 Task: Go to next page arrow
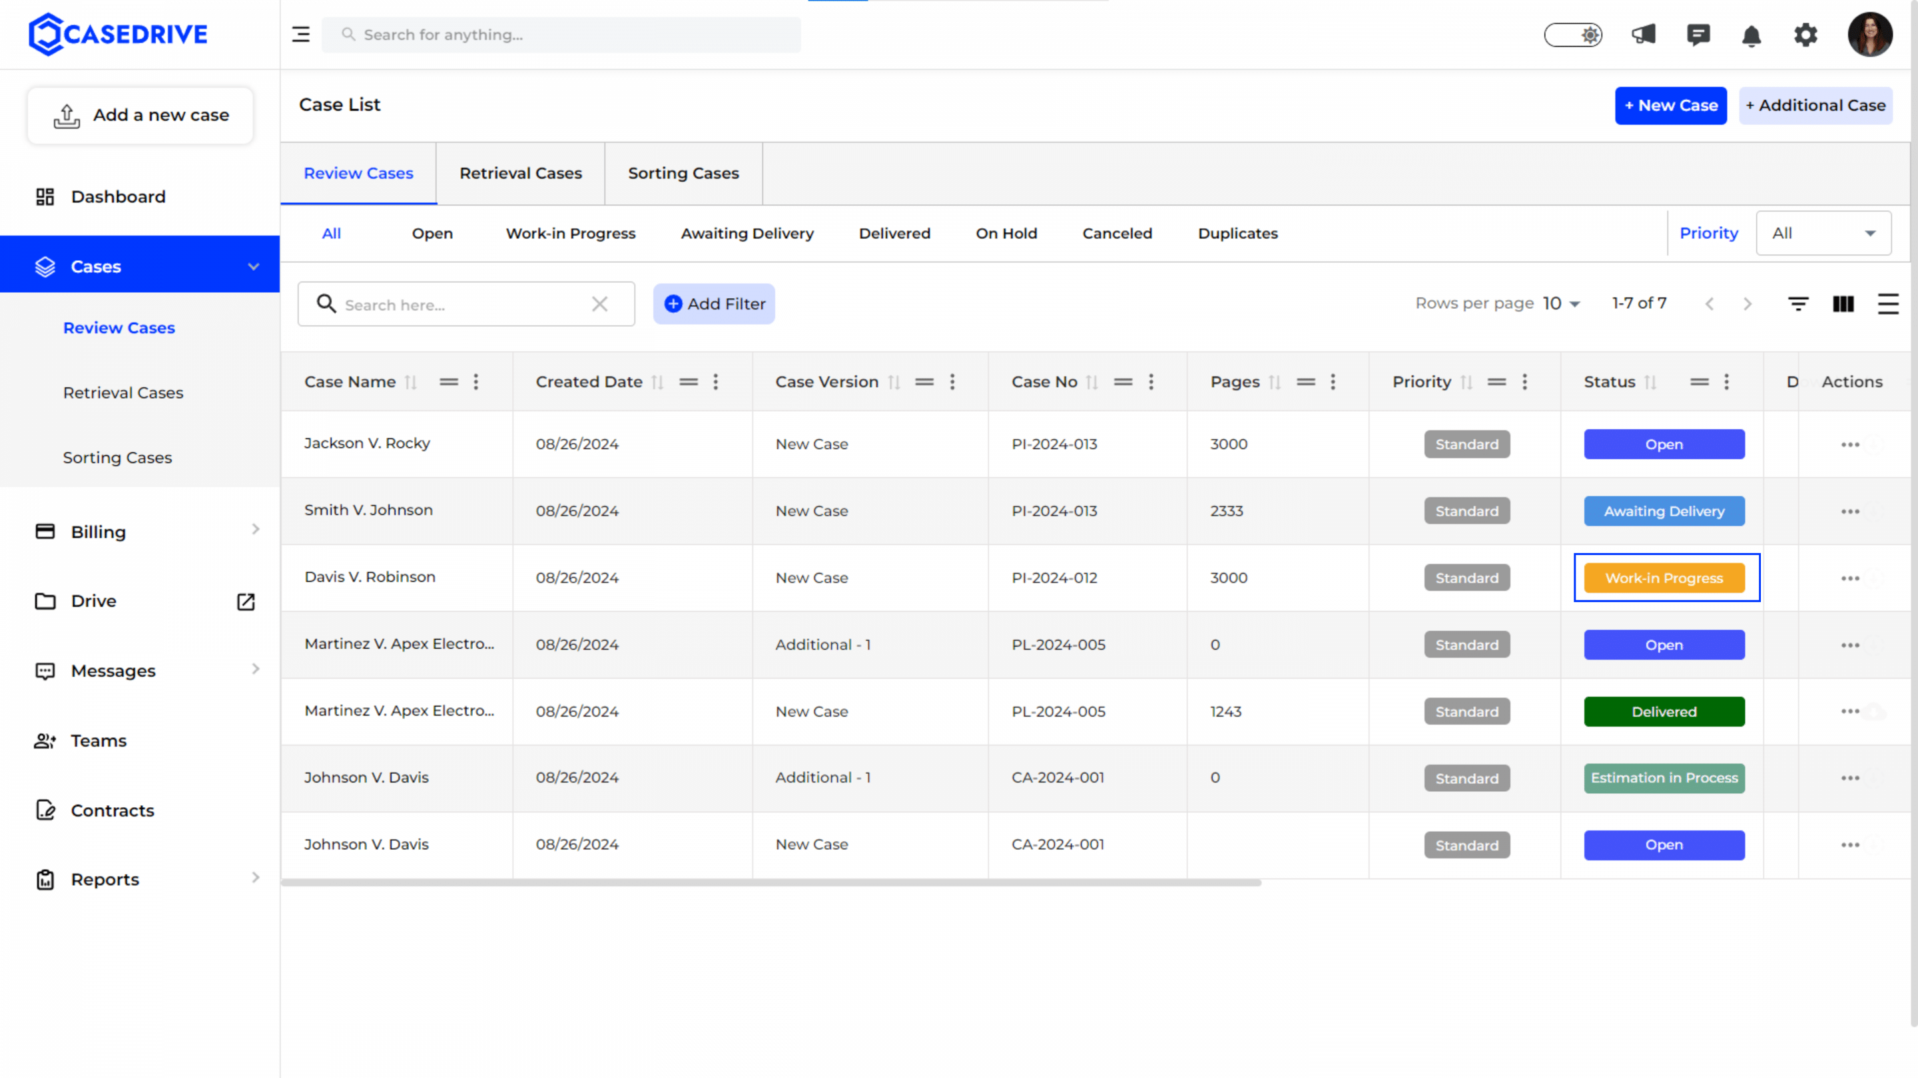(x=1748, y=304)
